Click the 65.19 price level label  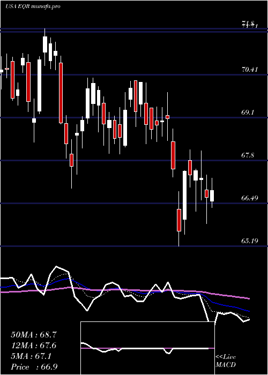tap(250, 241)
